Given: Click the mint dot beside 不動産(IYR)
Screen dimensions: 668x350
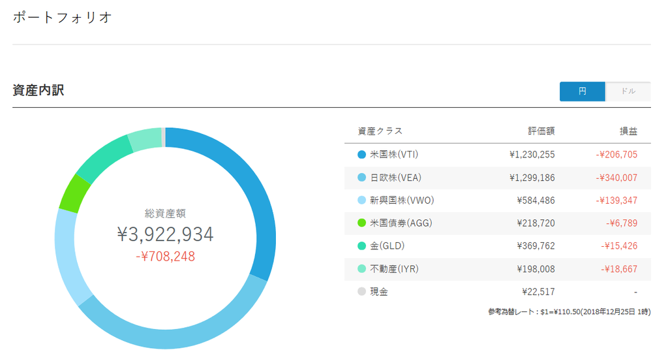Looking at the screenshot, I should pyautogui.click(x=361, y=269).
